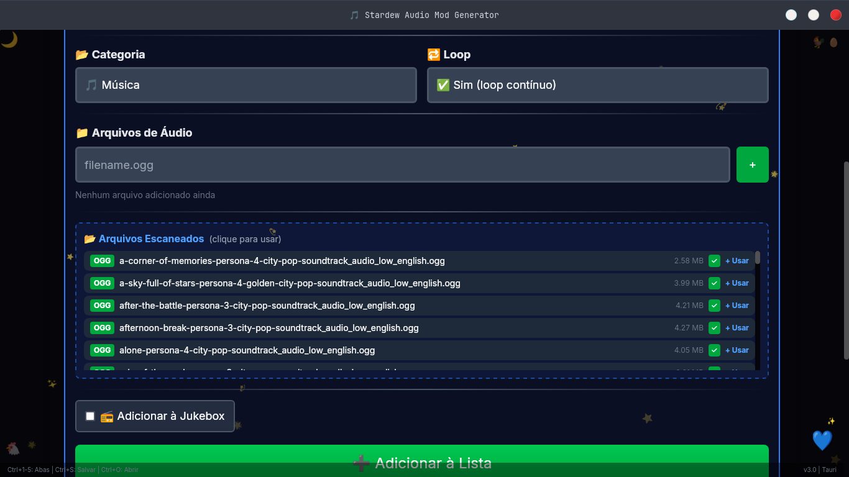Click the rooster icon at top right
The image size is (849, 477).
coord(819,42)
